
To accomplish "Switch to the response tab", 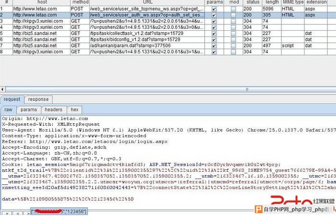I will [38, 99].
